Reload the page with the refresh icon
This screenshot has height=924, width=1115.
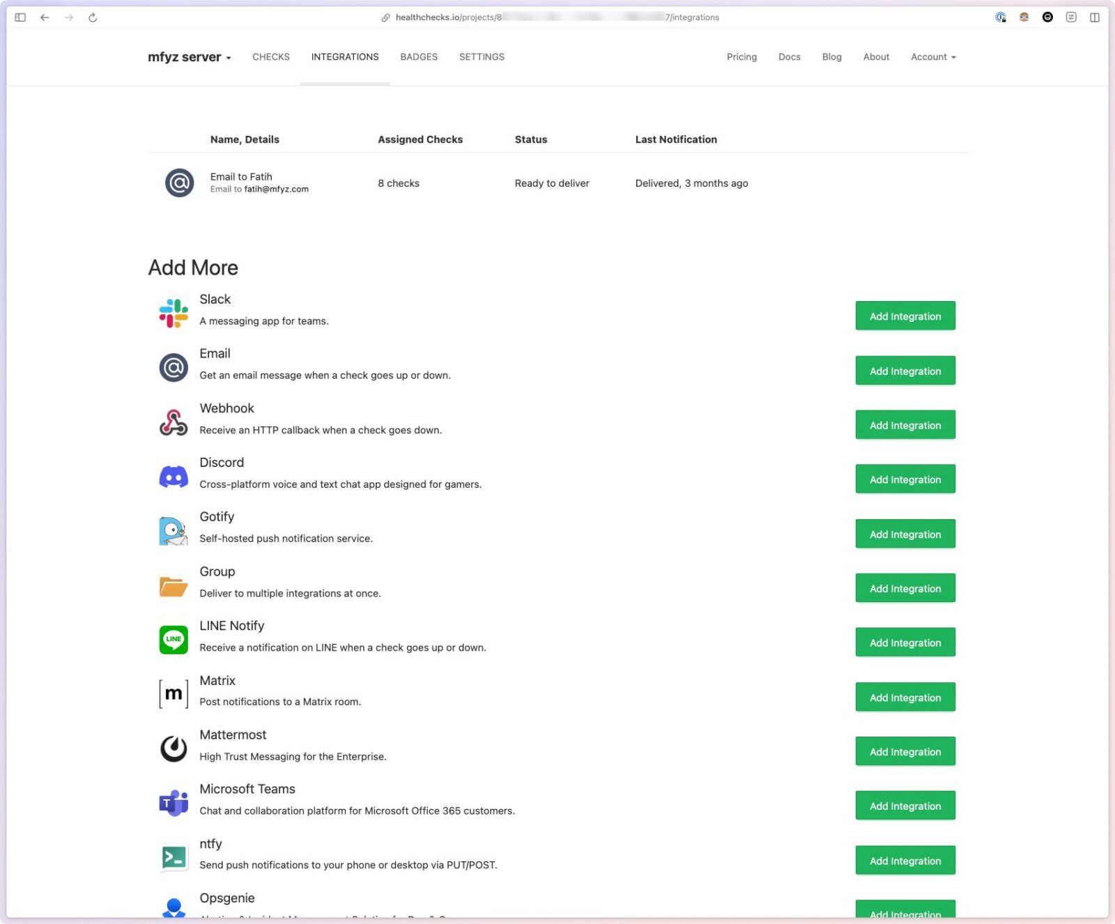[x=93, y=17]
